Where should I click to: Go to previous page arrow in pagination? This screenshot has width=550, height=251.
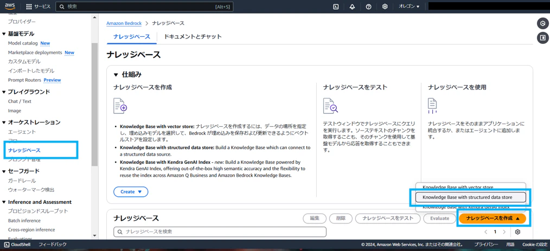pos(486,231)
